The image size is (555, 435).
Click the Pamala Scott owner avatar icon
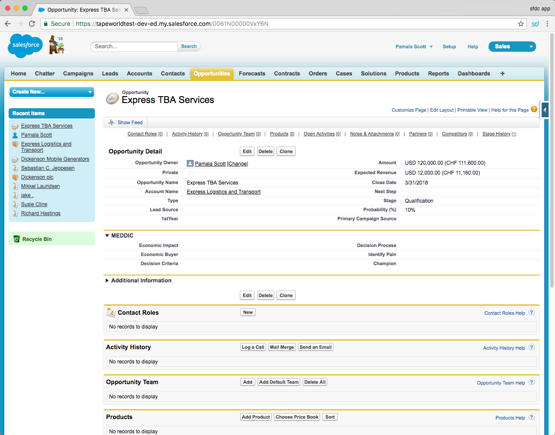pyautogui.click(x=190, y=163)
